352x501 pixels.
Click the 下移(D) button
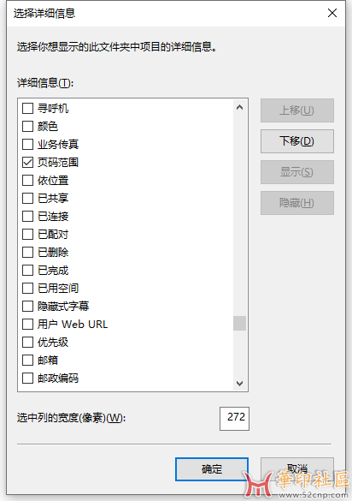click(x=297, y=141)
